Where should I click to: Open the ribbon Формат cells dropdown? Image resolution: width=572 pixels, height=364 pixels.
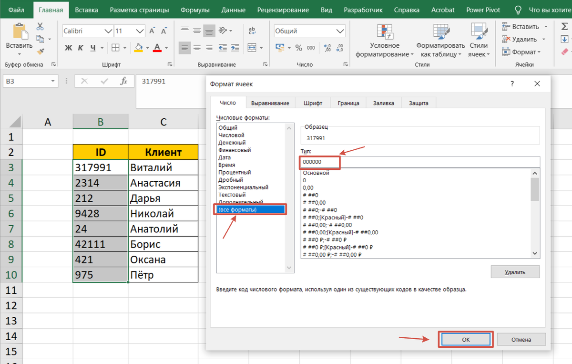point(522,52)
